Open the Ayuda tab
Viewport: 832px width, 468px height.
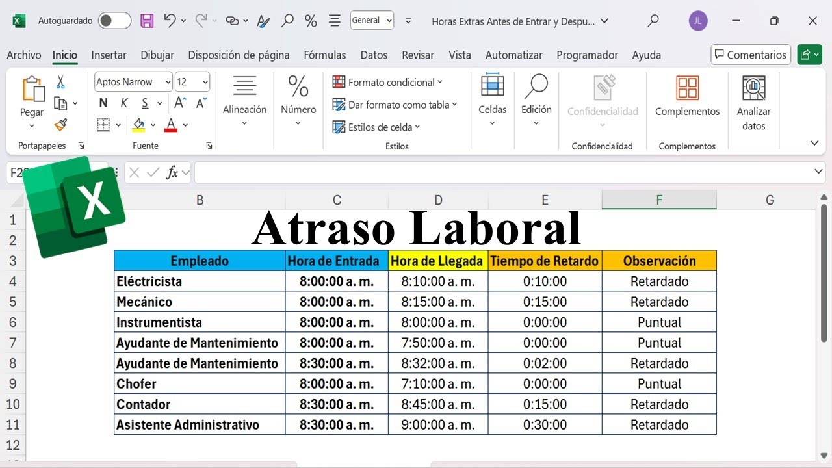tap(647, 55)
